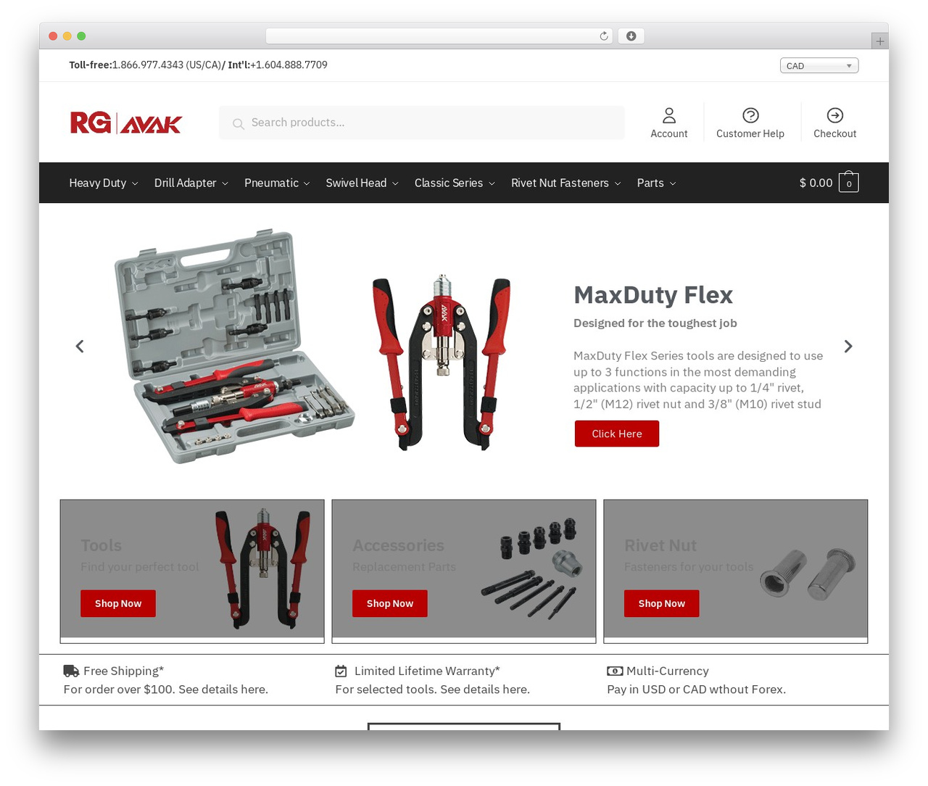Click the Int'l phone number
Image resolution: width=928 pixels, height=786 pixels.
pos(289,65)
